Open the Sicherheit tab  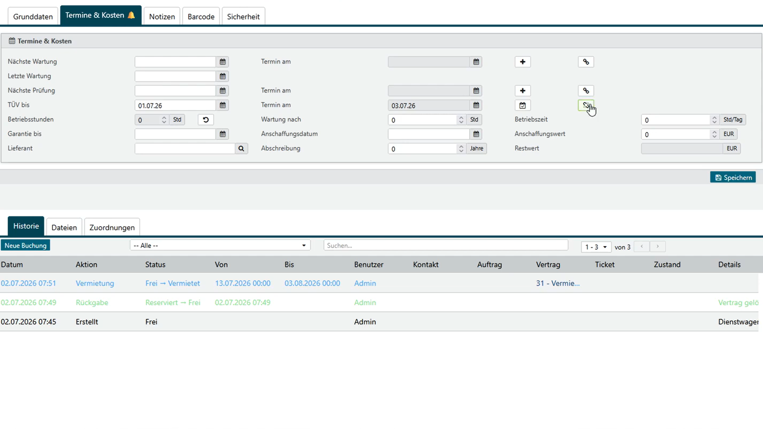243,16
